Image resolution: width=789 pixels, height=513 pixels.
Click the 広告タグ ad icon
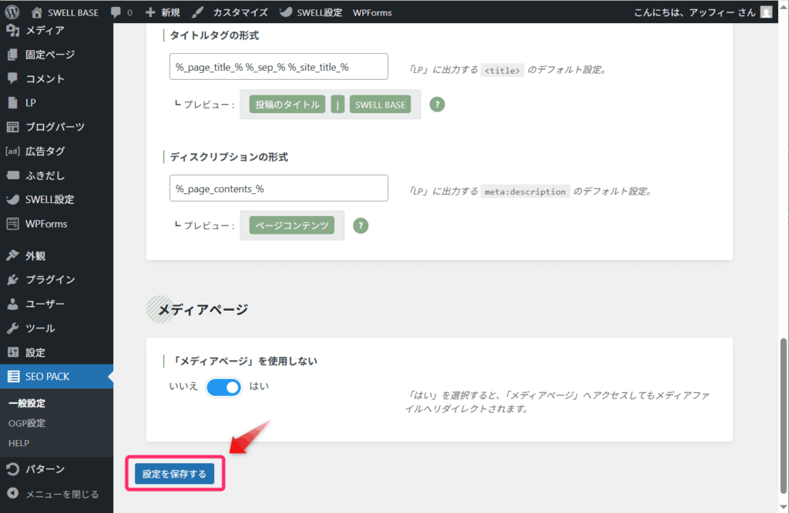(12, 151)
